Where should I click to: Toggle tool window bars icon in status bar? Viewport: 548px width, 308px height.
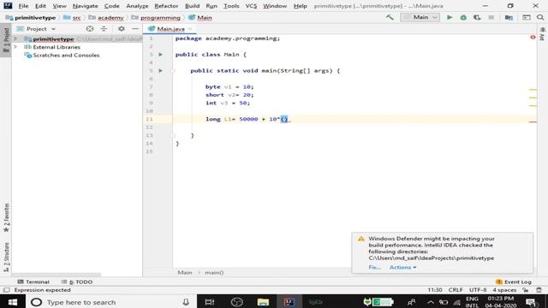(6, 290)
